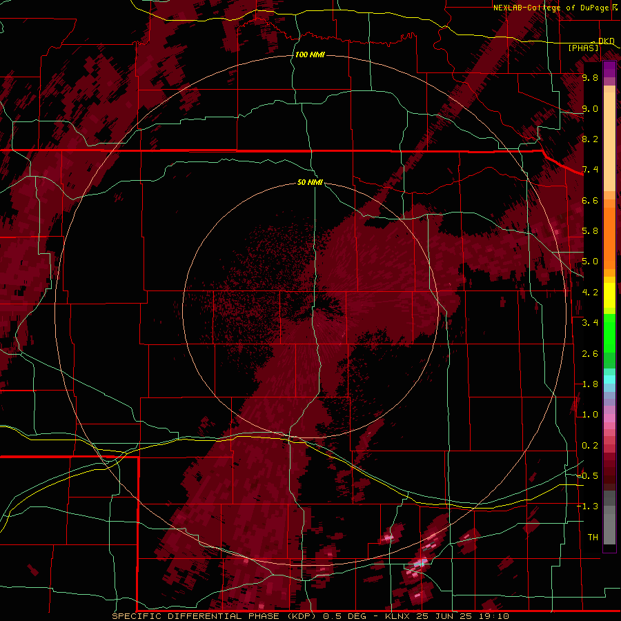Click the 2.6 scale value
This screenshot has height=621, width=621.
point(590,353)
